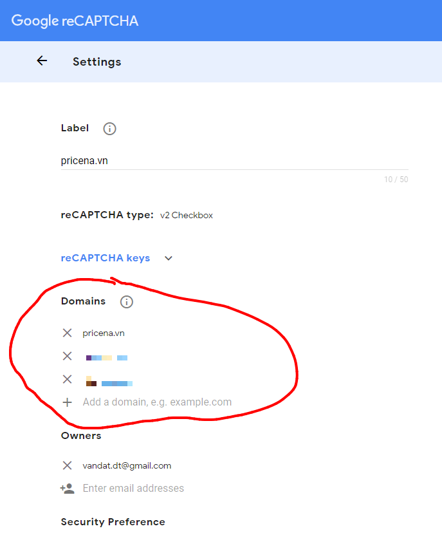The height and width of the screenshot is (542, 442).
Task: Click the info icon beside Domains
Action: [x=127, y=302]
